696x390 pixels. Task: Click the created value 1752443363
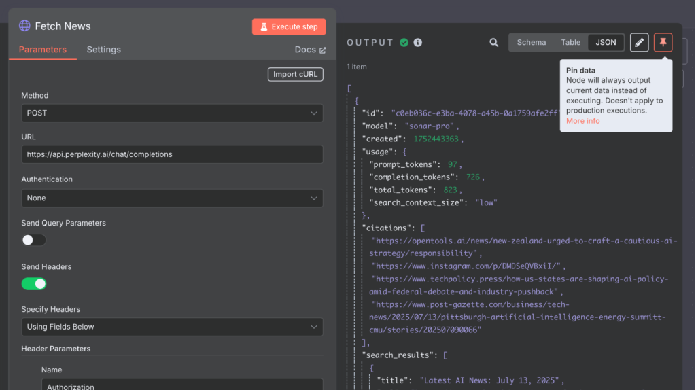pyautogui.click(x=436, y=139)
